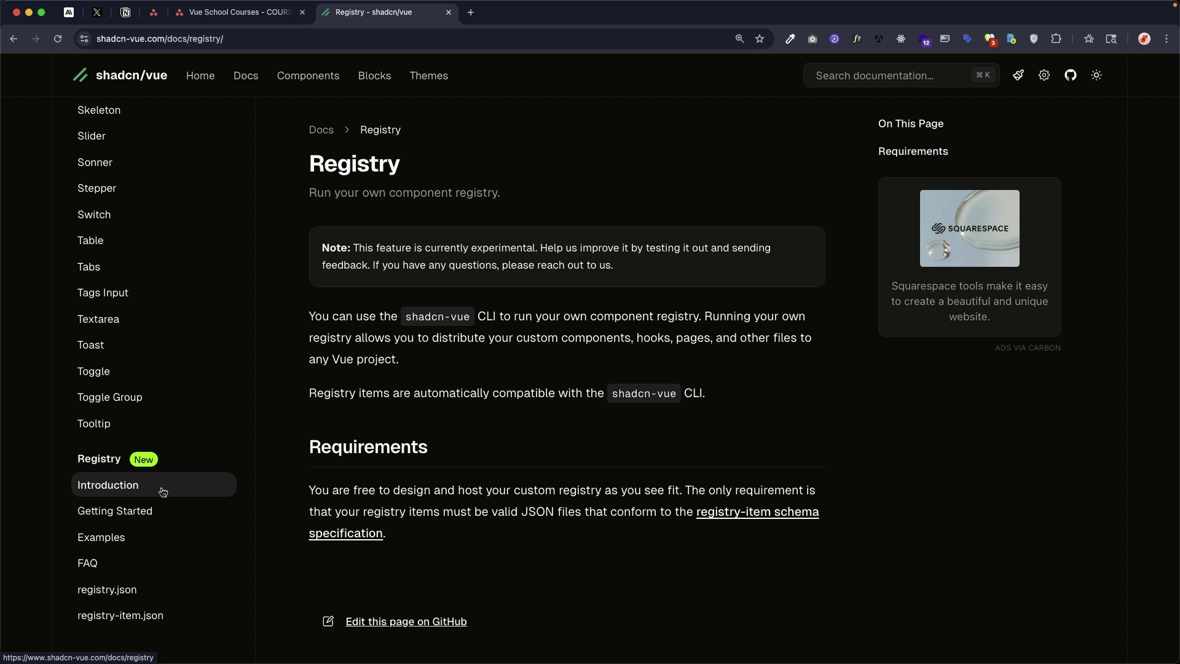Open the Angular devtools extension icon
The height and width of the screenshot is (664, 1180).
point(879,39)
